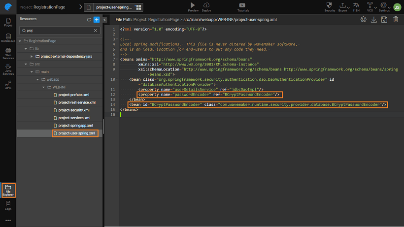Click the Preview play icon
This screenshot has width=404, height=227.
point(193,5)
